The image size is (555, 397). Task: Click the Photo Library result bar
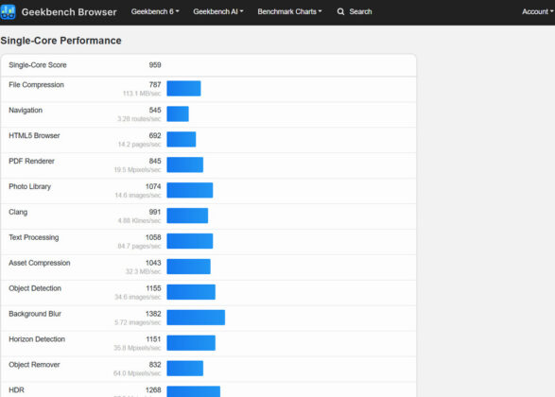click(x=190, y=190)
